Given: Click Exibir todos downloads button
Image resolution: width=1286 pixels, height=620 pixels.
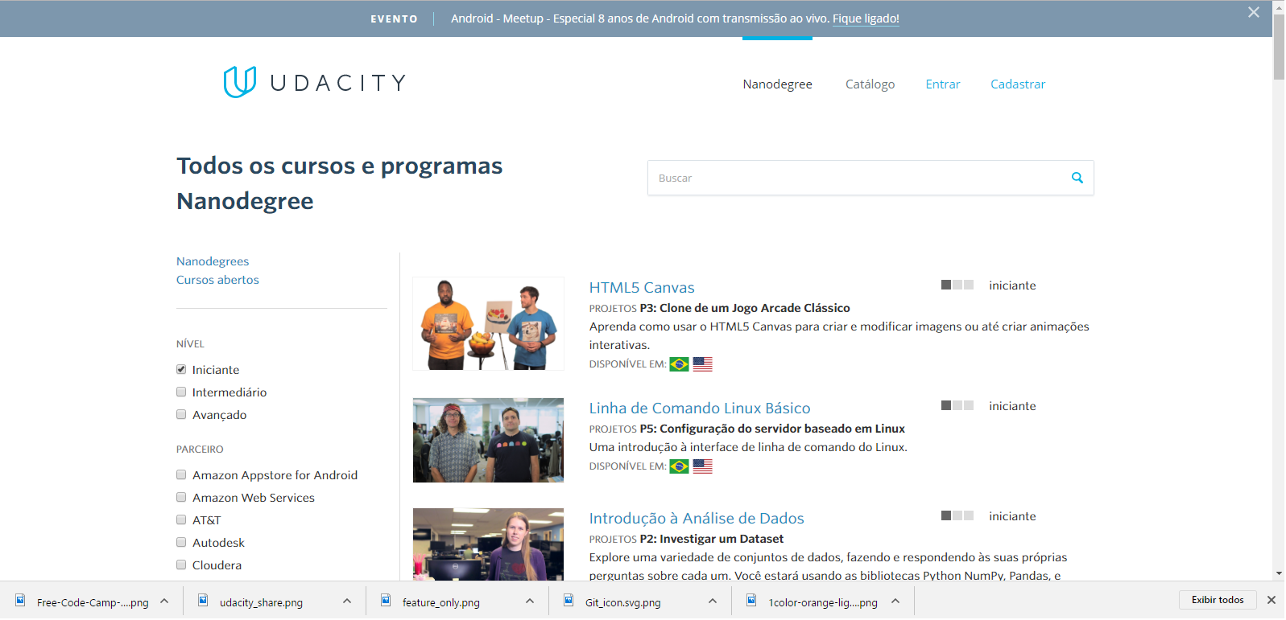Looking at the screenshot, I should (x=1218, y=600).
